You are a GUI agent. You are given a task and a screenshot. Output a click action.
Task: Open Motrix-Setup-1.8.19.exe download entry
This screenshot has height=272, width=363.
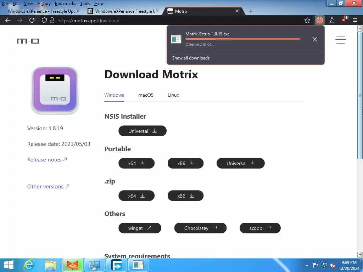(239, 39)
